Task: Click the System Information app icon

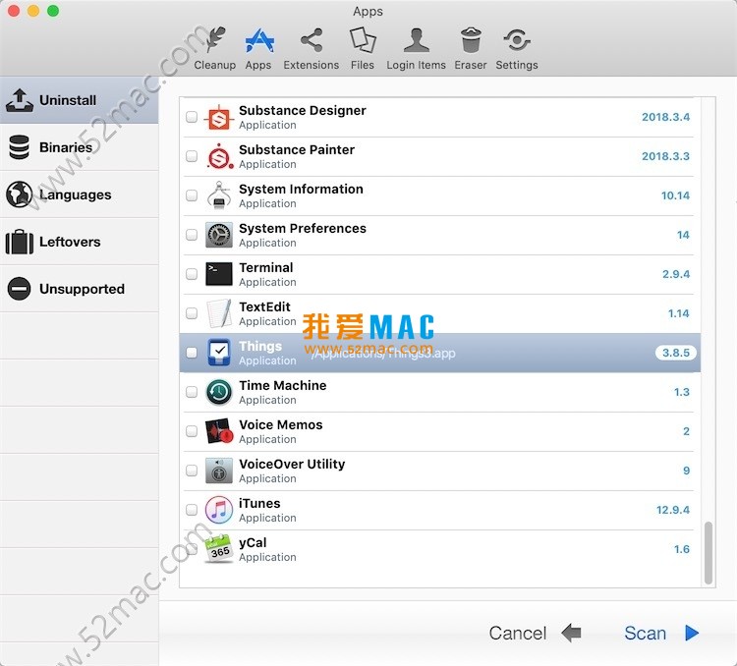Action: [x=219, y=195]
